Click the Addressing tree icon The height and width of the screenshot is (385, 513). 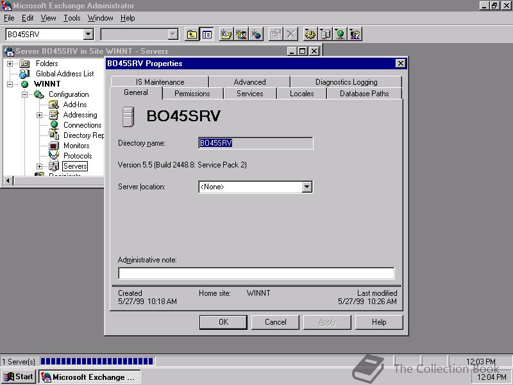point(53,115)
